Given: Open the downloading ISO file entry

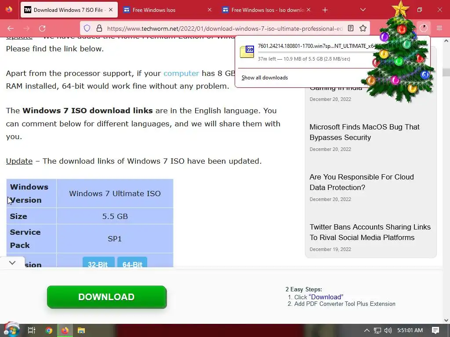Looking at the screenshot, I should pyautogui.click(x=307, y=52).
